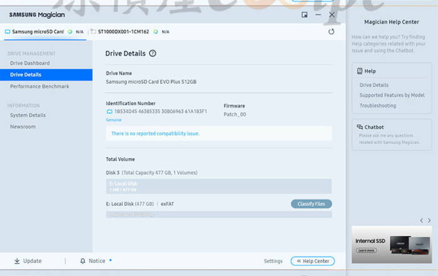Select the Samsung microSD Card tab
This screenshot has width=438, height=276.
coord(45,31)
